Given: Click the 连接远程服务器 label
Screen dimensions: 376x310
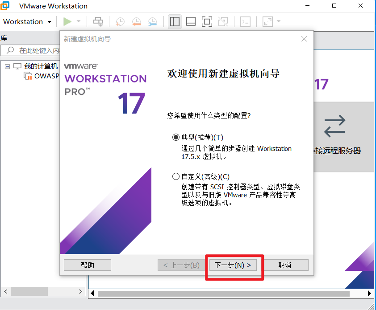Looking at the screenshot, I should point(338,151).
